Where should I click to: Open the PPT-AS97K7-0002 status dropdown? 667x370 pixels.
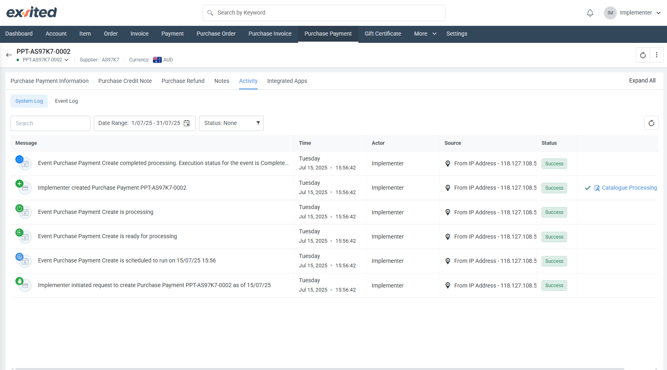click(46, 60)
